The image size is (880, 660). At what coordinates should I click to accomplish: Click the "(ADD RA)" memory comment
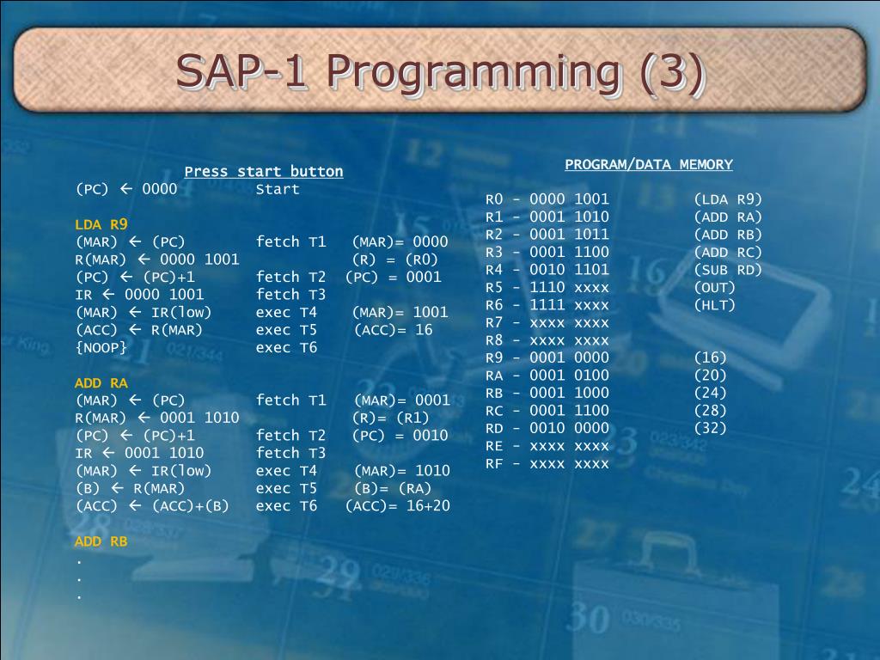tap(728, 217)
